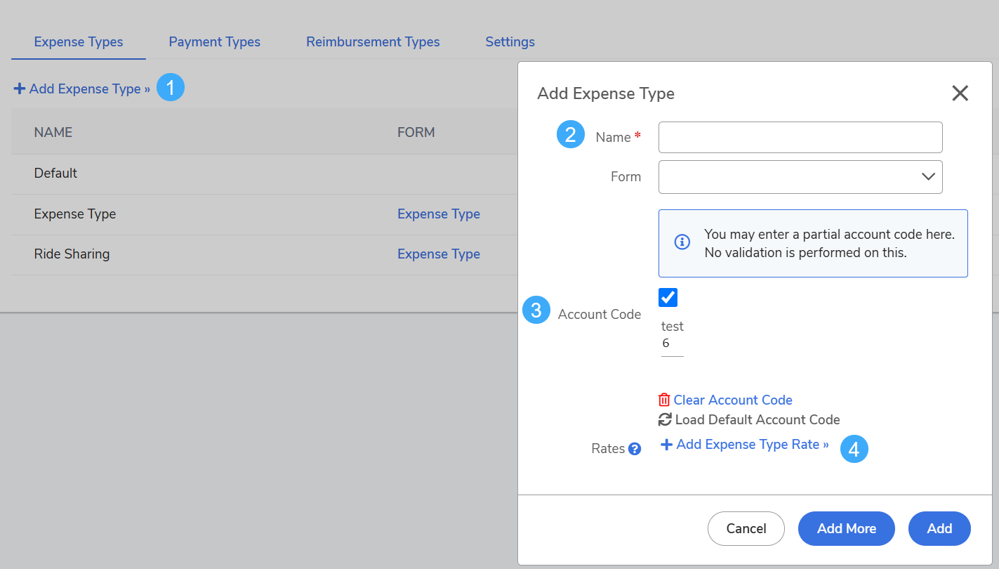Open Expense Type form link in Ride Sharing row
The image size is (999, 569).
[x=439, y=254]
